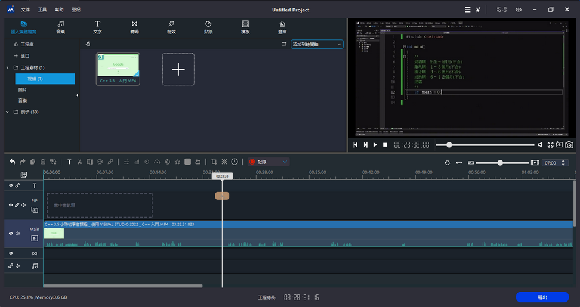Click the undo arrow in timeline toolbar
Viewport: 580px width, 307px height.
click(12, 162)
